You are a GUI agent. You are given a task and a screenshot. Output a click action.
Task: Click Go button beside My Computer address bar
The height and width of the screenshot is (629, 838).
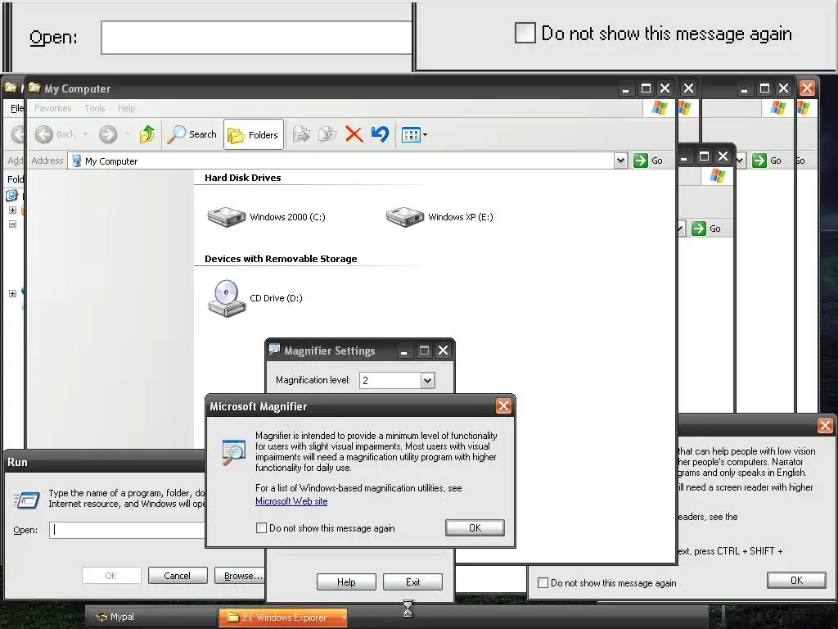pos(648,161)
